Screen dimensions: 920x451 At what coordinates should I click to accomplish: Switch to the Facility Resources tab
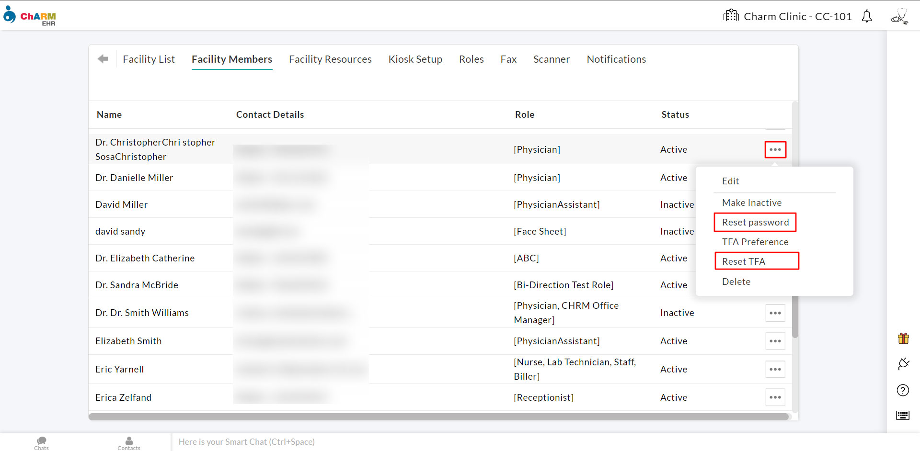click(x=330, y=59)
